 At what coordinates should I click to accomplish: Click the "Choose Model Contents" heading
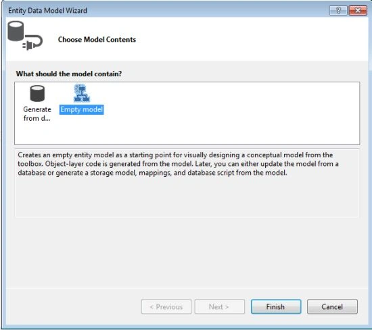(x=97, y=40)
